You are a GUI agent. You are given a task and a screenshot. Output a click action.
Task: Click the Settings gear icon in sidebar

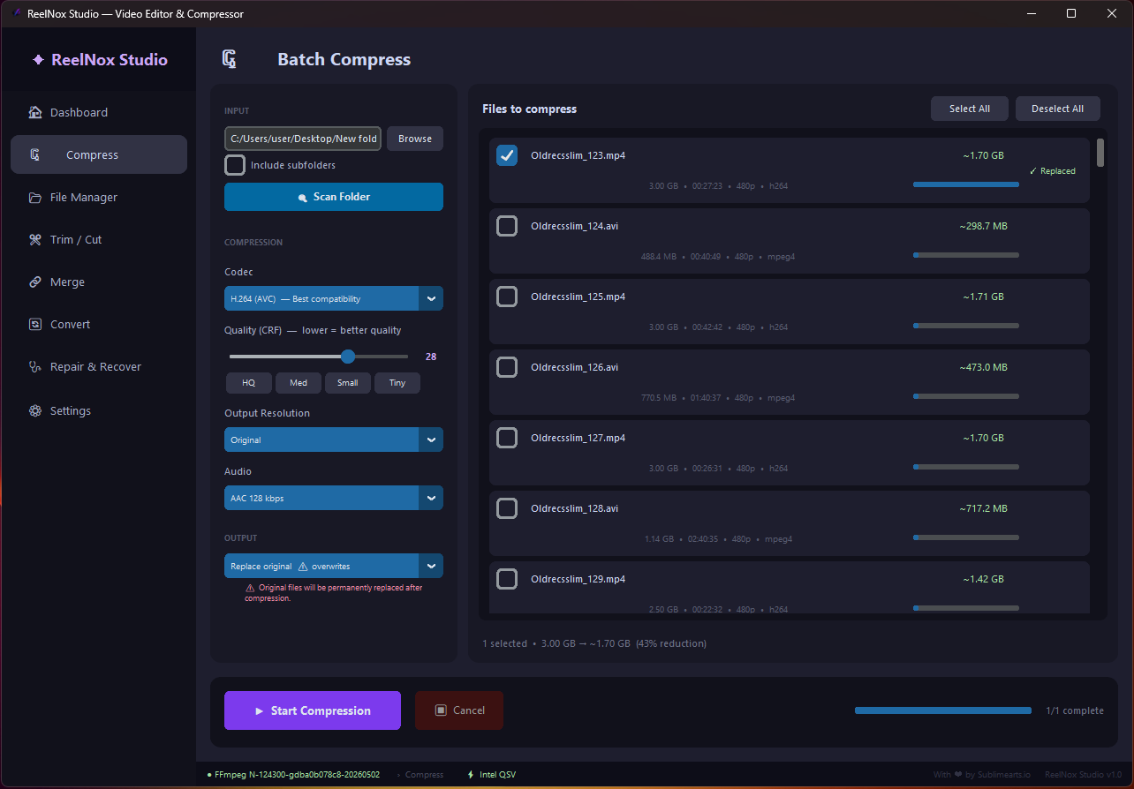[35, 410]
